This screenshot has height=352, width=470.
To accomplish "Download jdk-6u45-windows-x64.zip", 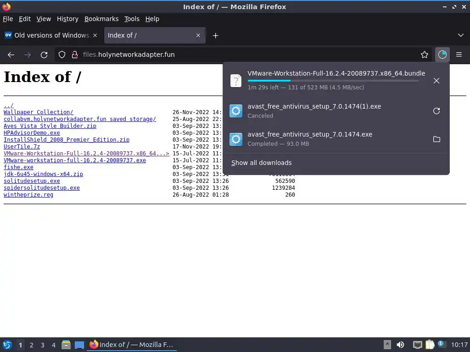I will click(x=44, y=174).
